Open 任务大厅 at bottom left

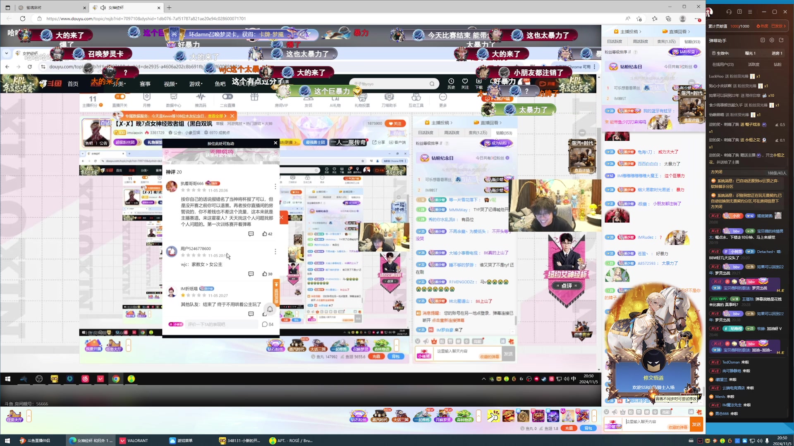14,416
